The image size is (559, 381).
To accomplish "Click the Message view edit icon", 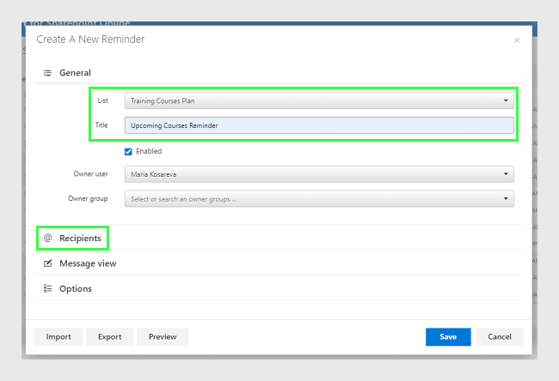I will pos(48,263).
